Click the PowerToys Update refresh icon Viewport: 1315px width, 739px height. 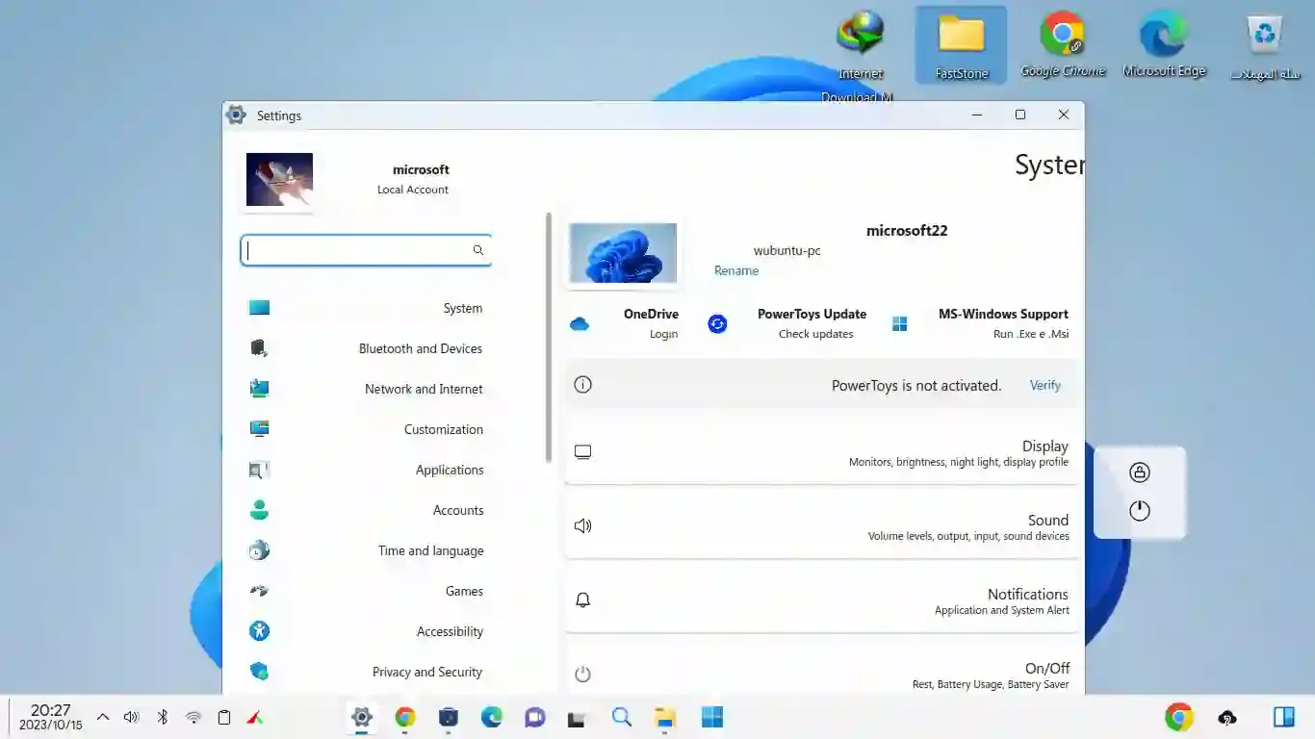point(717,324)
